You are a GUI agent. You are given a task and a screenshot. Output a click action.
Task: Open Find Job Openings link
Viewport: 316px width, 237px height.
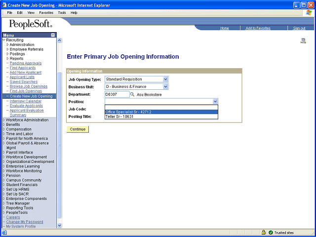point(26,91)
